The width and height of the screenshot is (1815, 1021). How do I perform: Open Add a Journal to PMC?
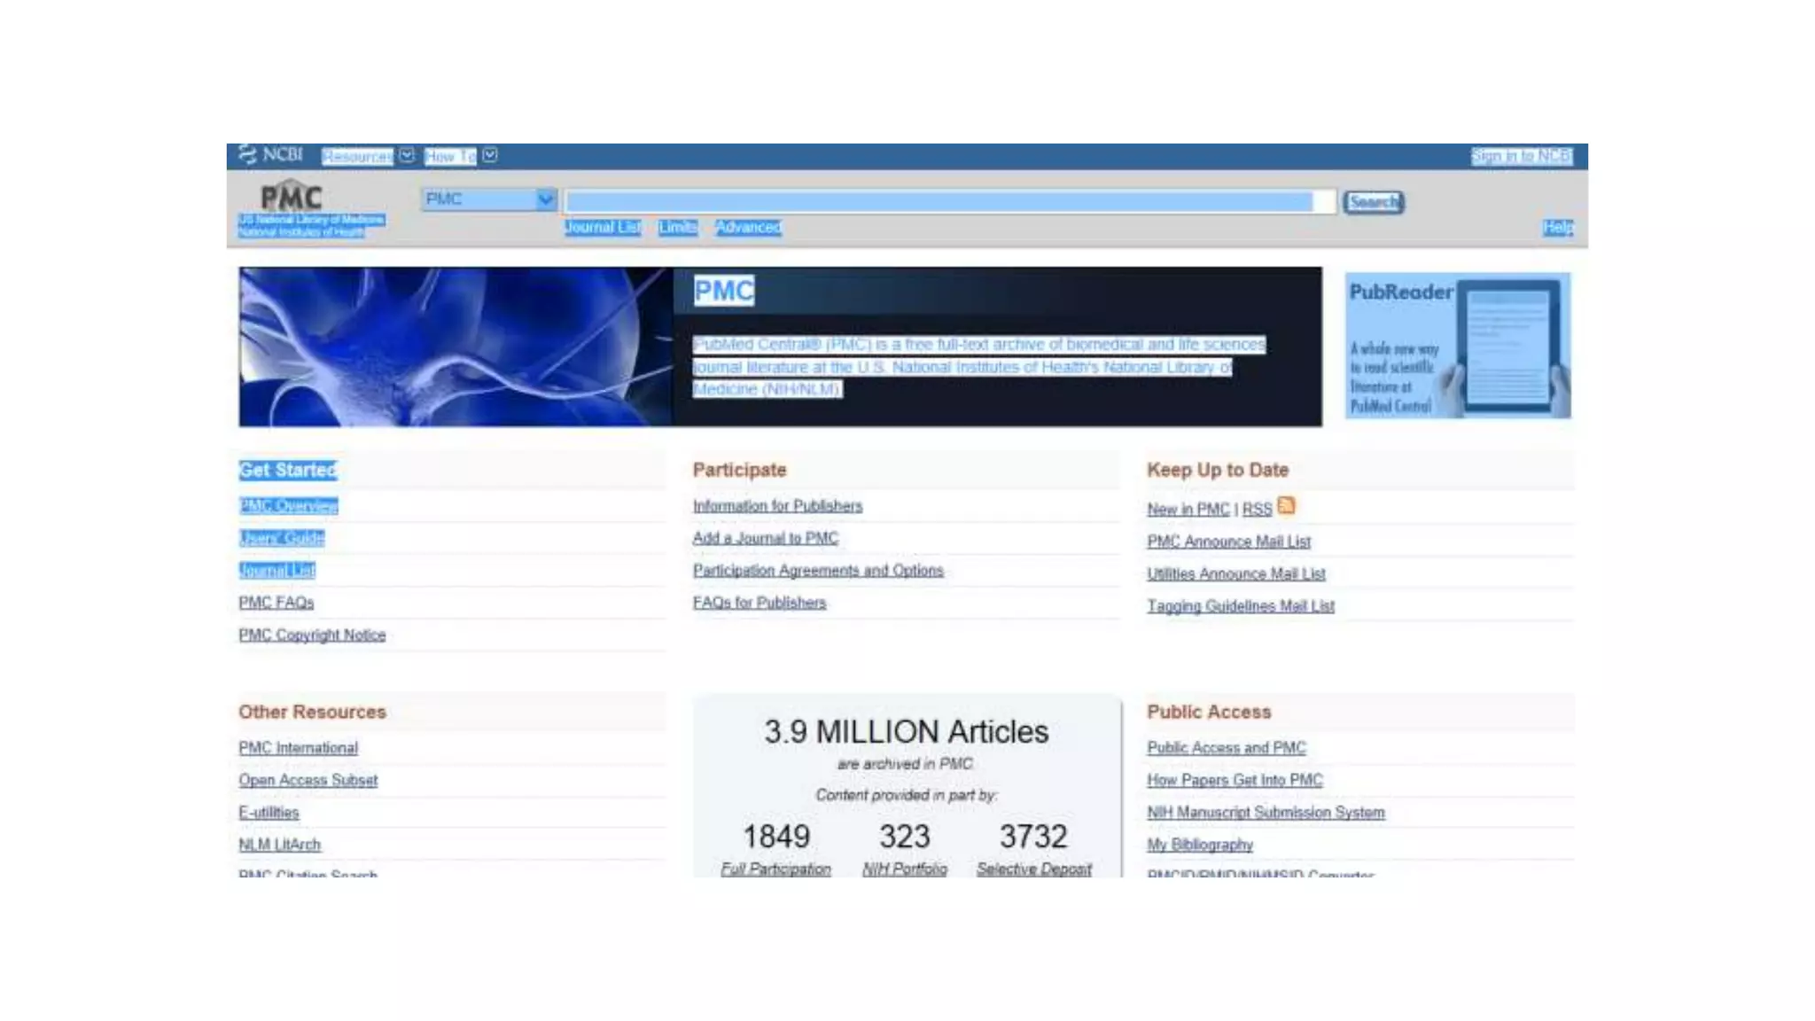pos(765,538)
